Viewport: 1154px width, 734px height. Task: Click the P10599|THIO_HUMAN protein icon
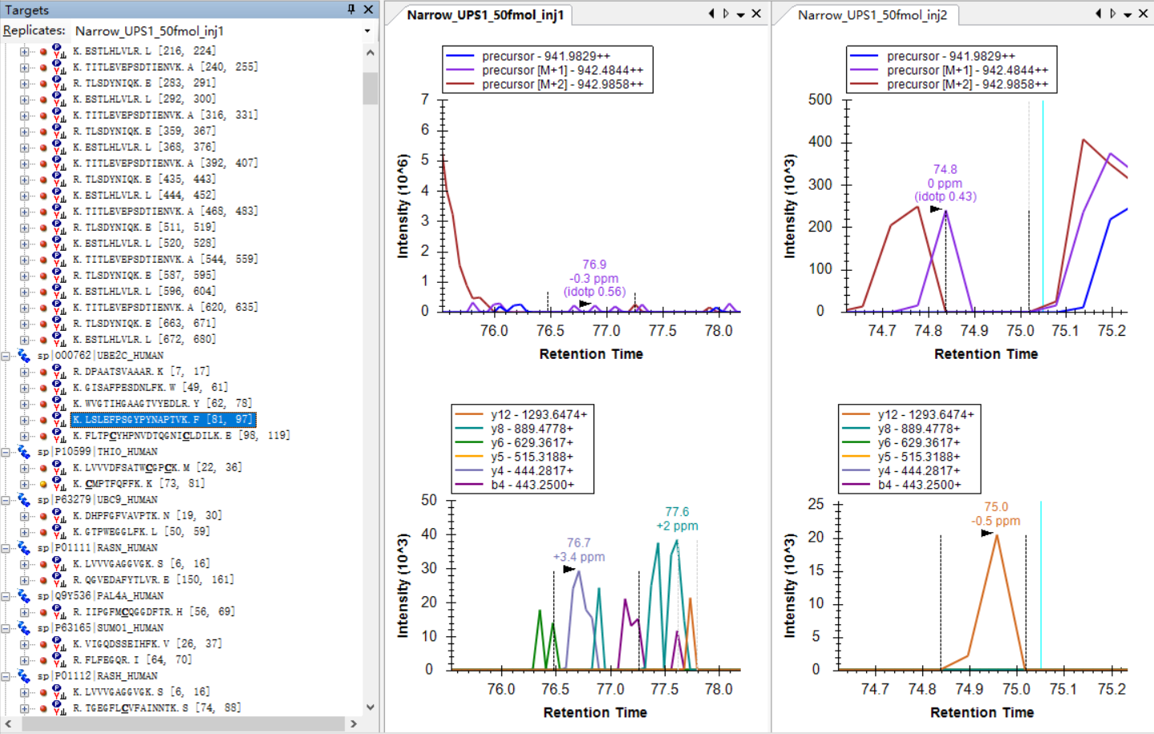24,452
